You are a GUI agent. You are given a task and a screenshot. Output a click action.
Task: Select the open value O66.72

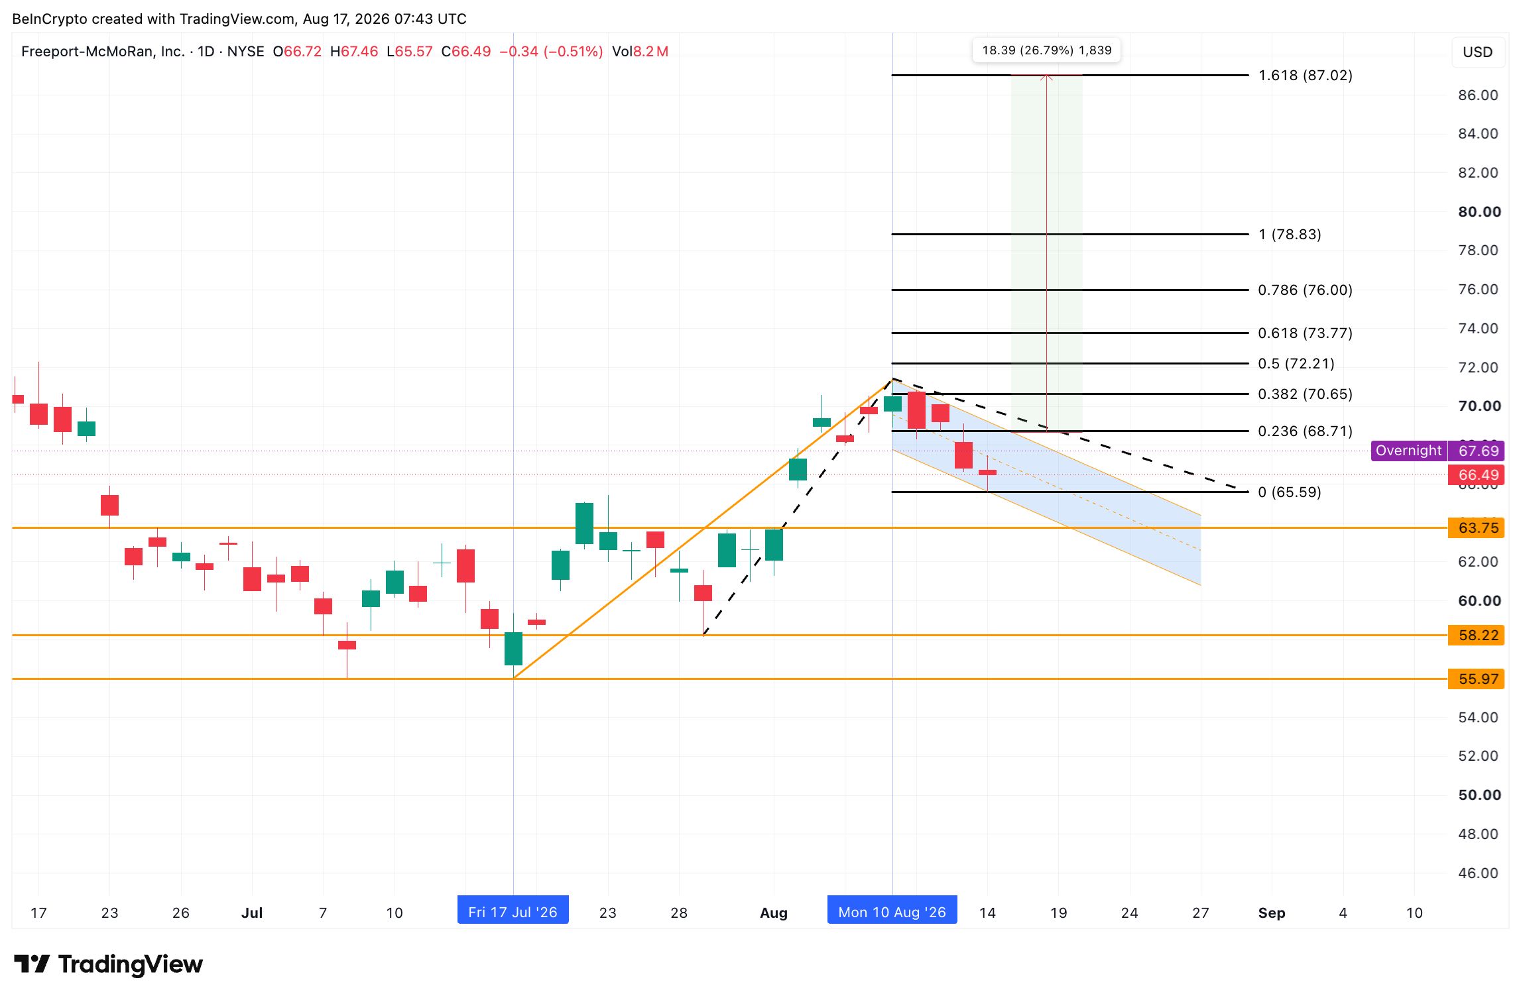point(297,51)
